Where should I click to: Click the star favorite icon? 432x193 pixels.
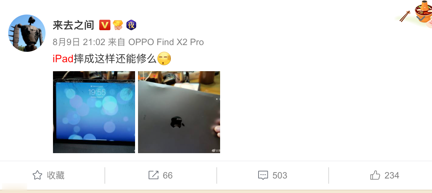[x=37, y=175]
